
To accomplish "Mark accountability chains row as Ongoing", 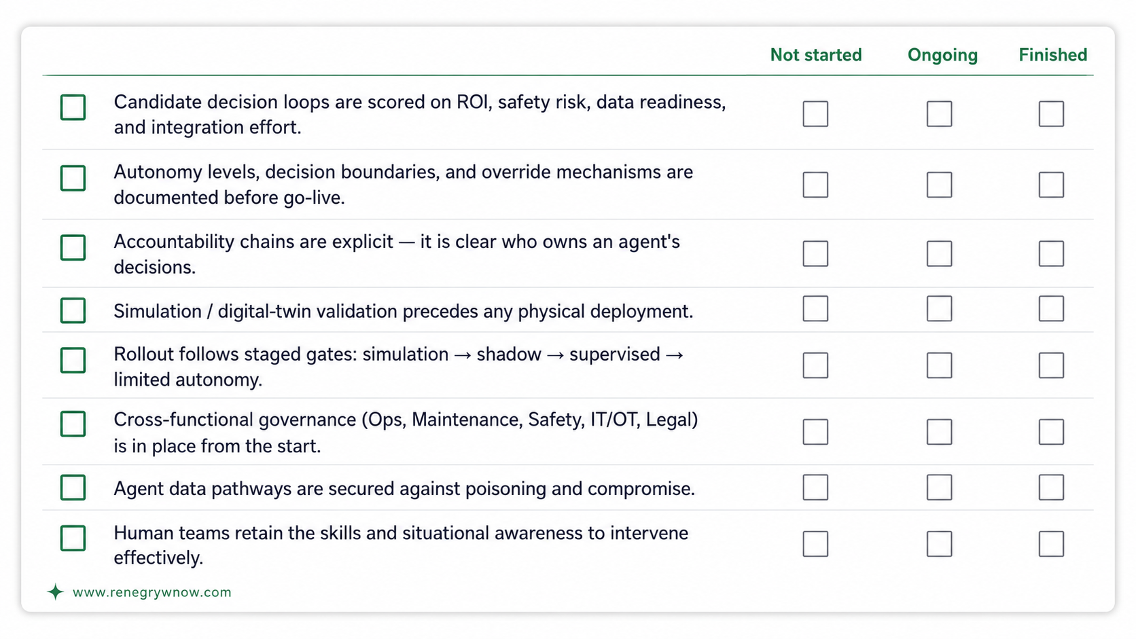I will pos(940,254).
